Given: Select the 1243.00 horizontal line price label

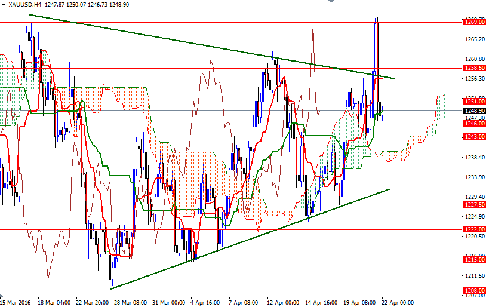Looking at the screenshot, I should (474, 137).
